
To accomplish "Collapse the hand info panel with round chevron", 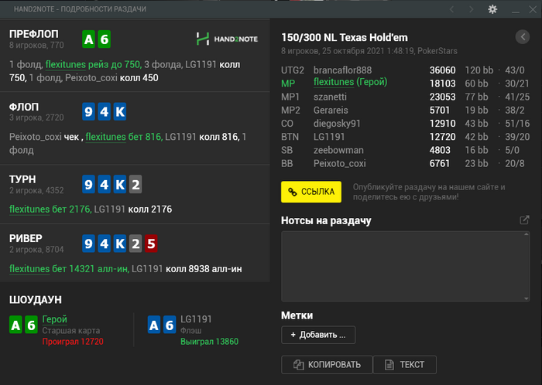I will click(522, 37).
